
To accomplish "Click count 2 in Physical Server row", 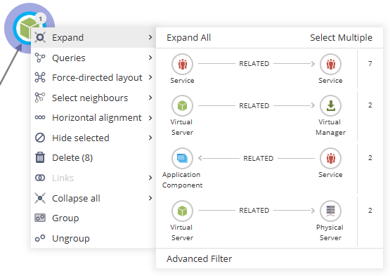I will [370, 211].
